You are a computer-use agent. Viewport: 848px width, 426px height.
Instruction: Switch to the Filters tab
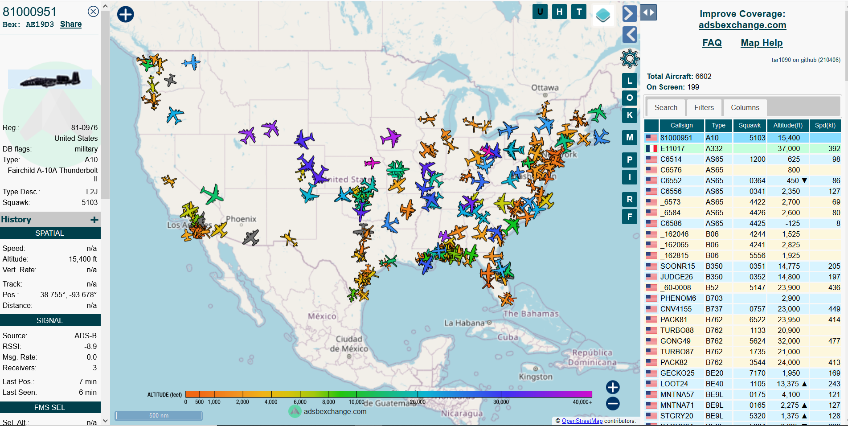[704, 107]
